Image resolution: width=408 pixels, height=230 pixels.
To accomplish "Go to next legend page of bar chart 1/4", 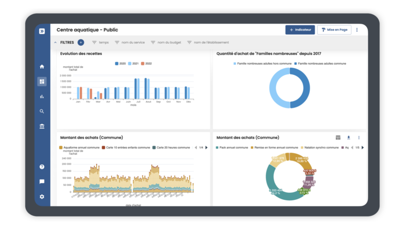I will point(207,148).
